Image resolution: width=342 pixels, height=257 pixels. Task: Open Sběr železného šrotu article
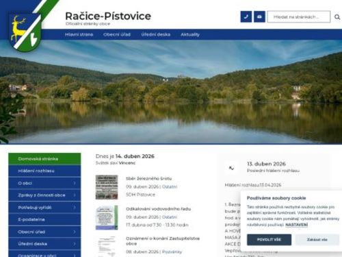[148, 178]
